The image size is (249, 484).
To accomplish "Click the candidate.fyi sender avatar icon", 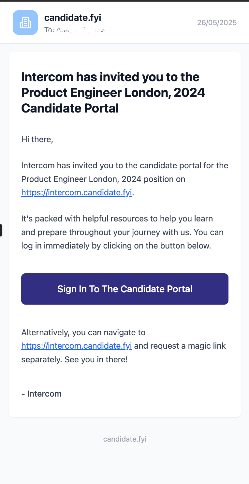I will 25,23.
